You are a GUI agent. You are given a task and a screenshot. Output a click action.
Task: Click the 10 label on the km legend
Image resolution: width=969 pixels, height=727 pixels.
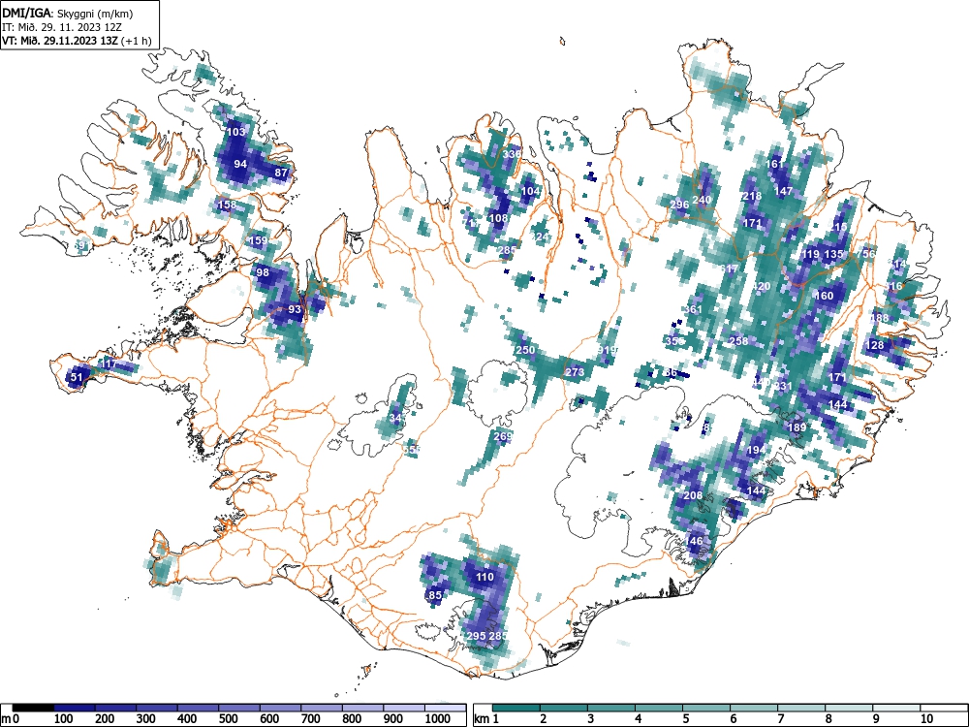926,719
